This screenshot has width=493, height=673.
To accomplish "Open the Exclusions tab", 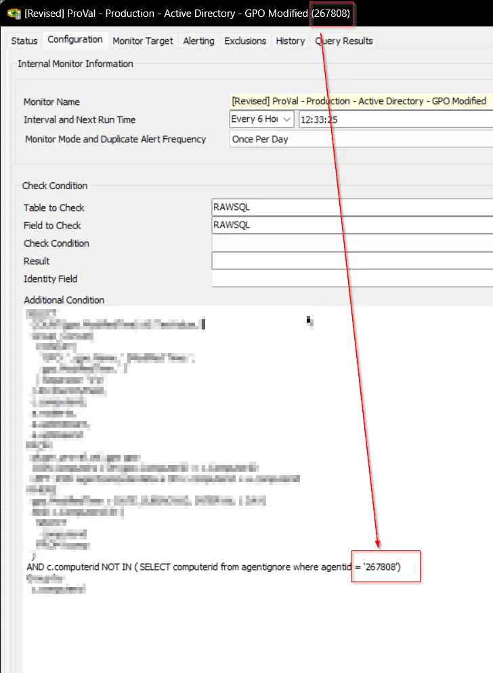I will (245, 41).
